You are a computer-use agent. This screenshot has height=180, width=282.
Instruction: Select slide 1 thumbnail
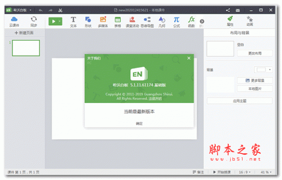(x=26, y=48)
